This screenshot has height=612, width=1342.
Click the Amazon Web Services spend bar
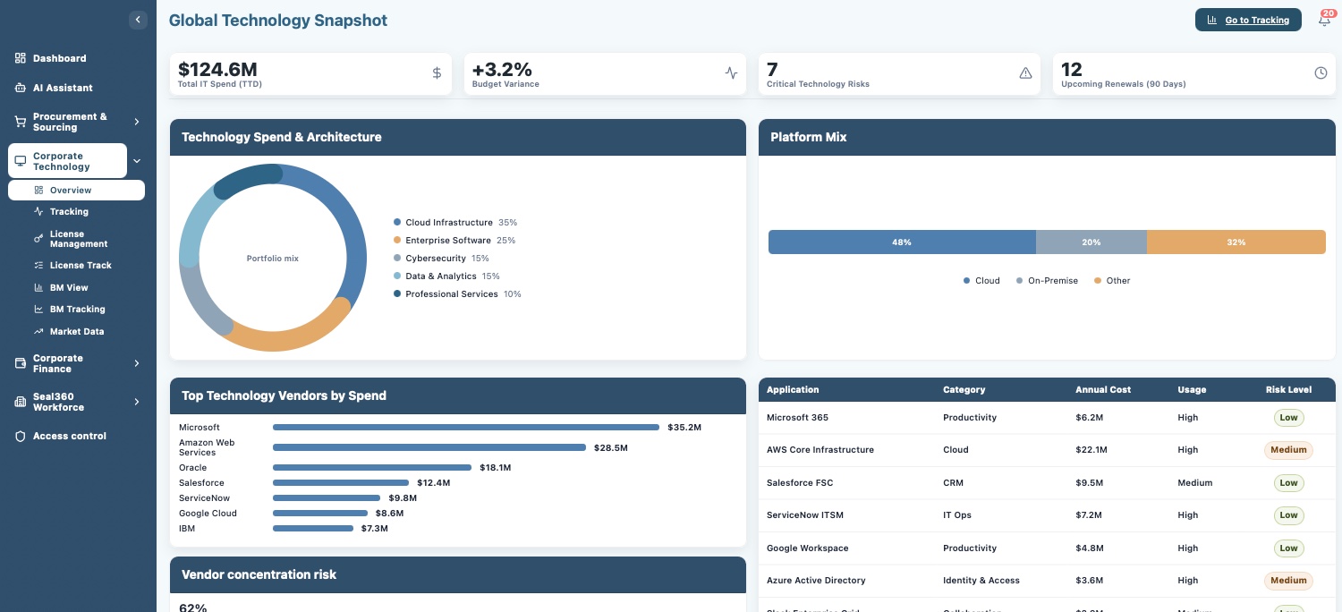[429, 447]
